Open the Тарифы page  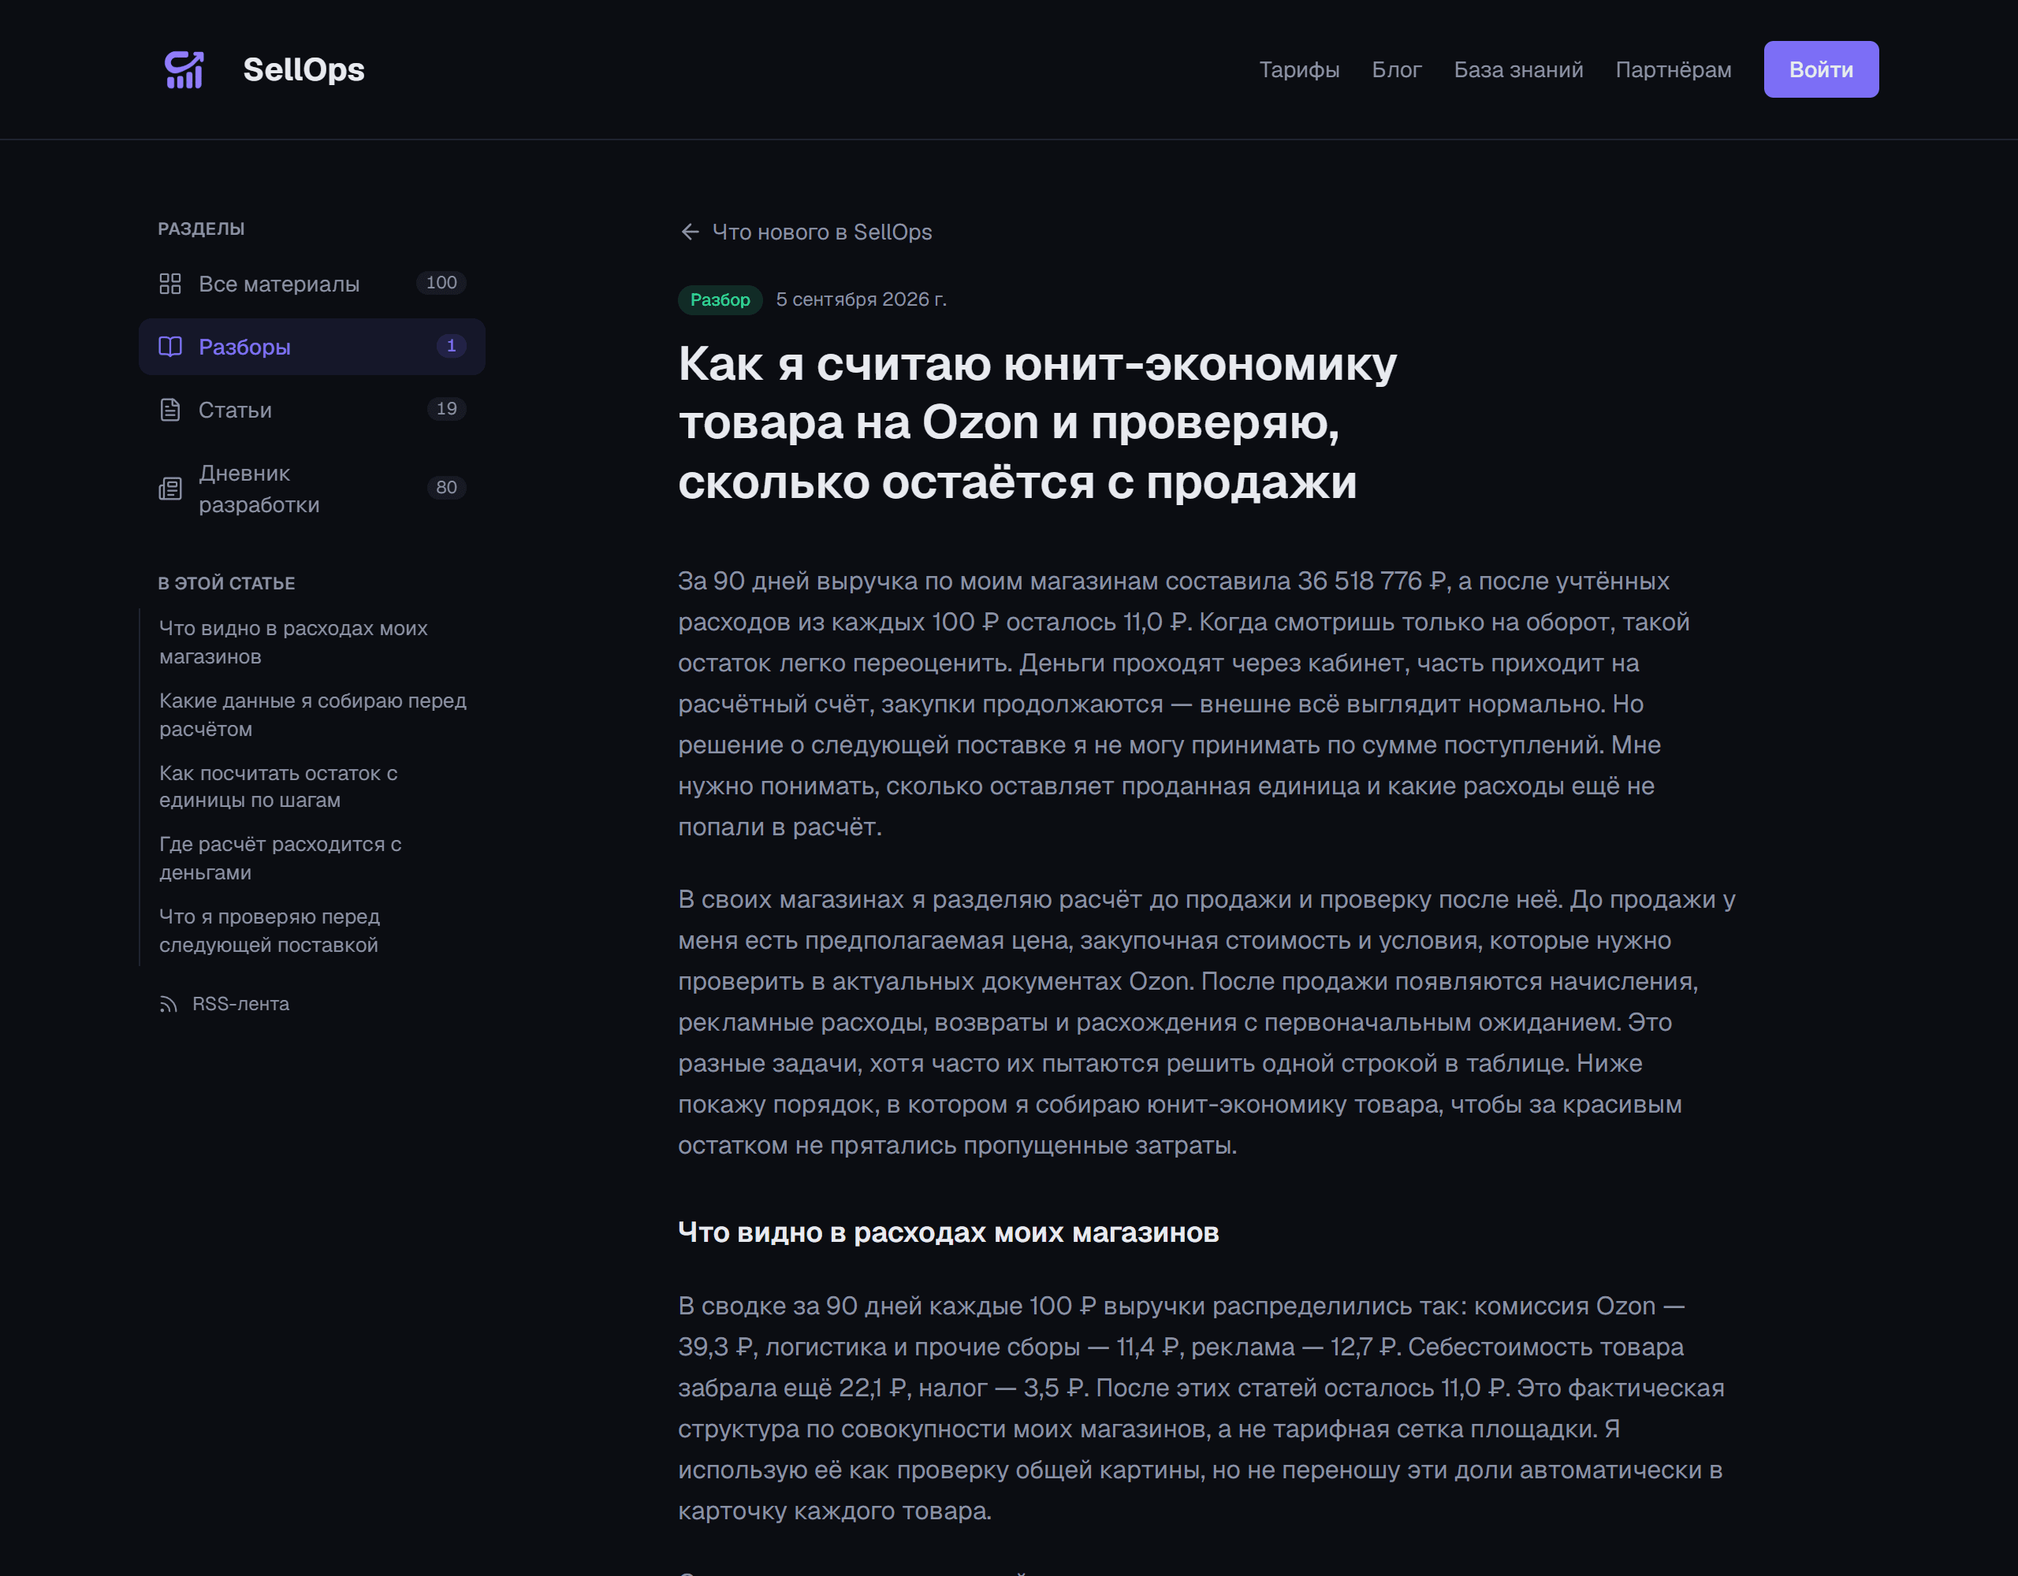tap(1299, 69)
